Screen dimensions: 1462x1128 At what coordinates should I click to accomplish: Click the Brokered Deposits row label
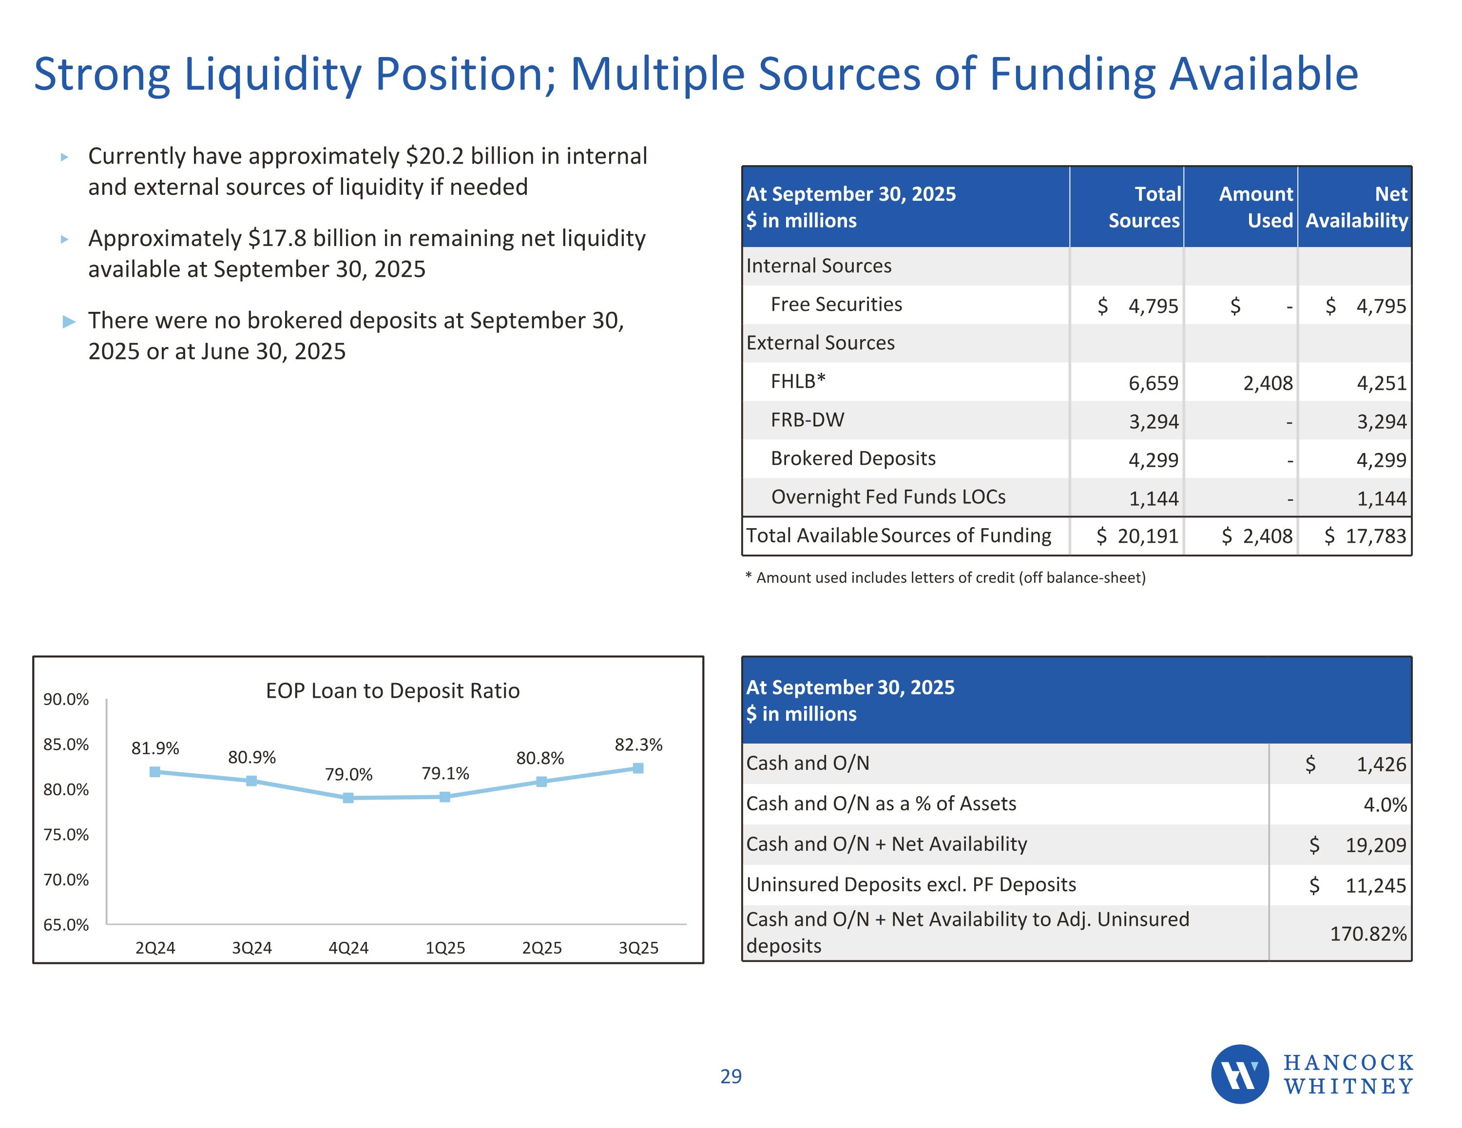coord(853,459)
